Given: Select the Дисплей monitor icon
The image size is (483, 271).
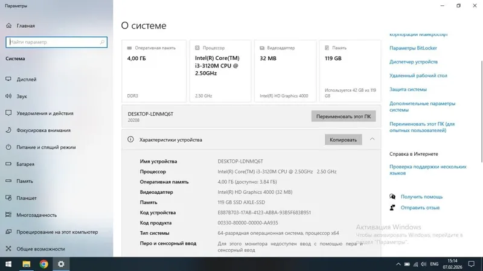Looking at the screenshot, I should click(8, 79).
